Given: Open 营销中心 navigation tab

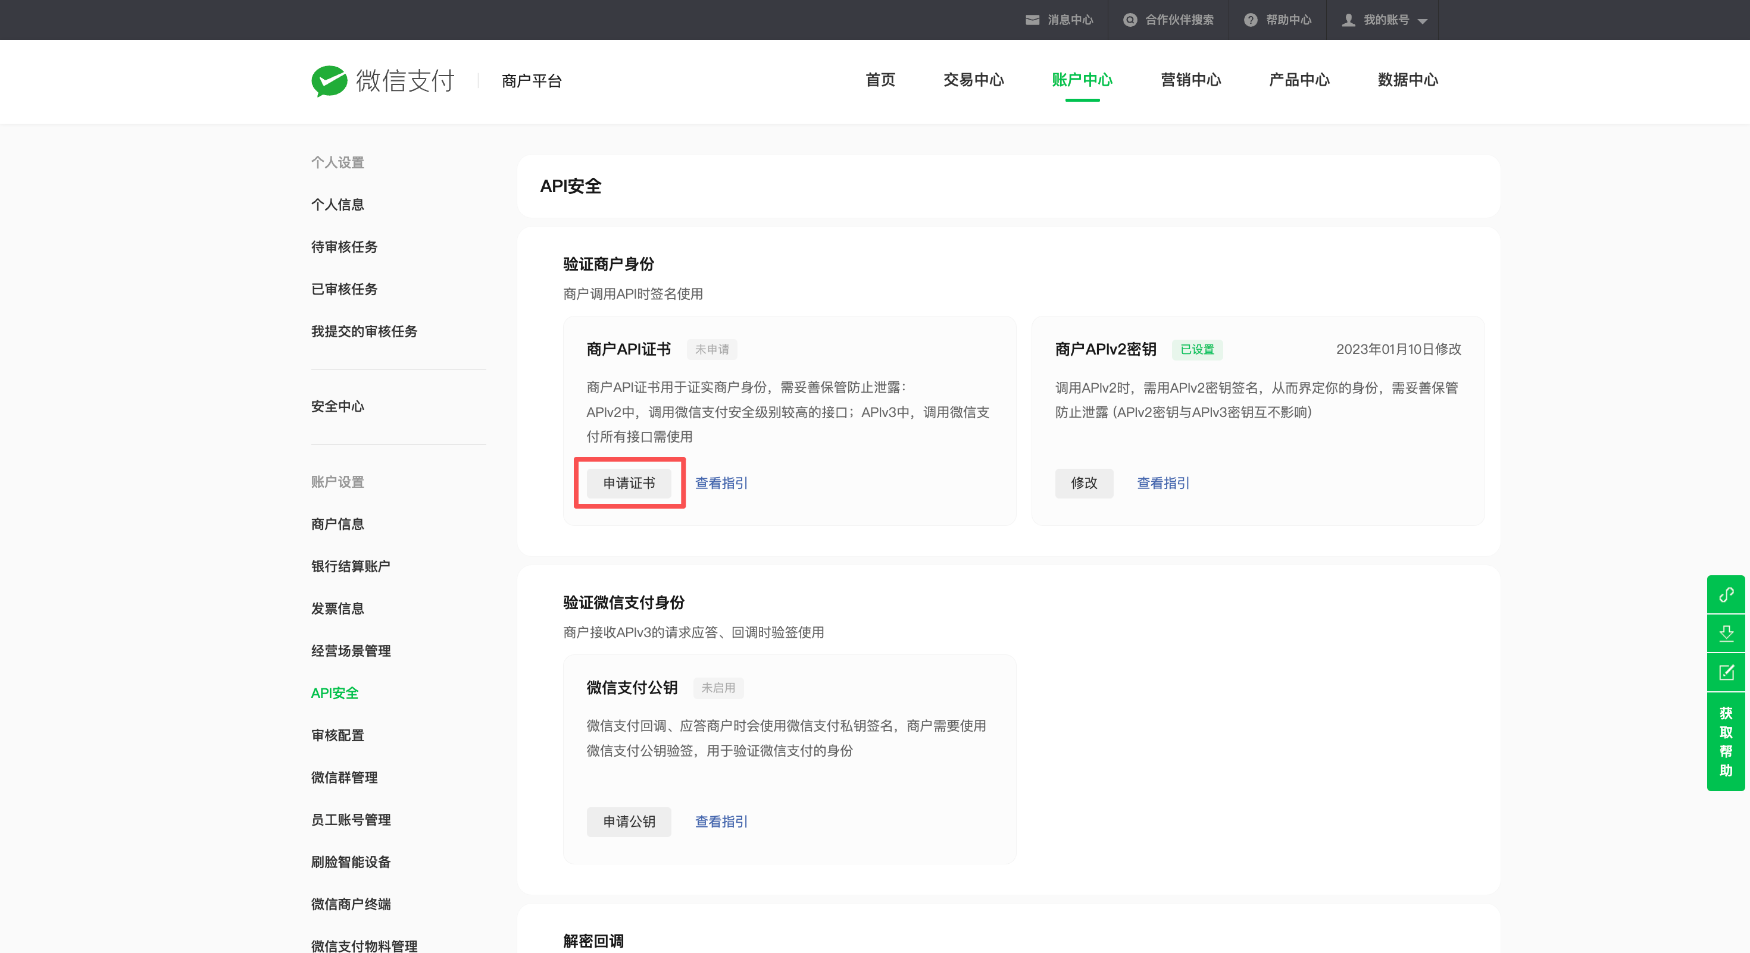Looking at the screenshot, I should [1190, 80].
